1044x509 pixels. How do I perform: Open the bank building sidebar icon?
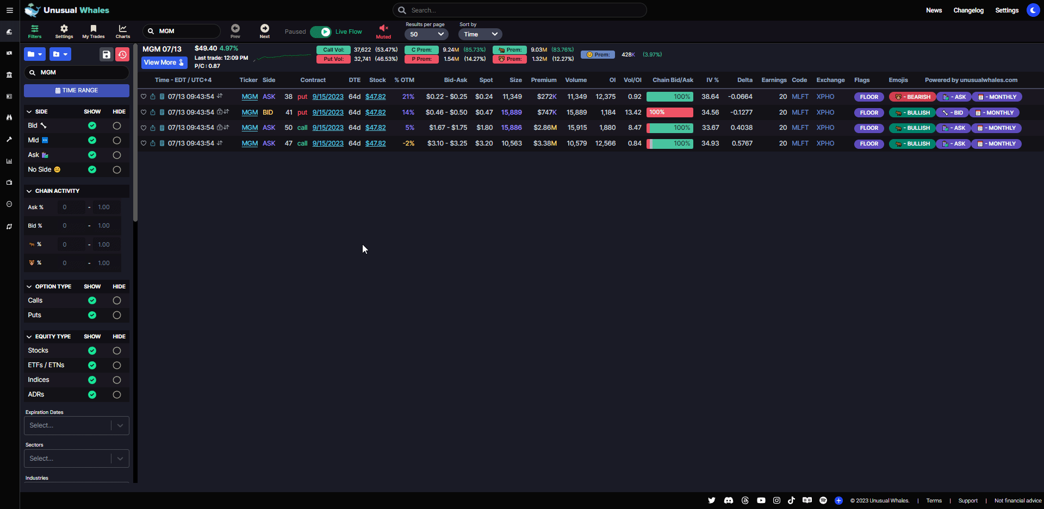click(x=9, y=75)
